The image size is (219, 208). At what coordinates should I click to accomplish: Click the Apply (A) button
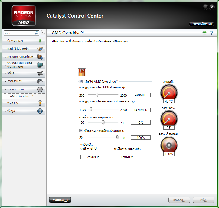pos(204,200)
